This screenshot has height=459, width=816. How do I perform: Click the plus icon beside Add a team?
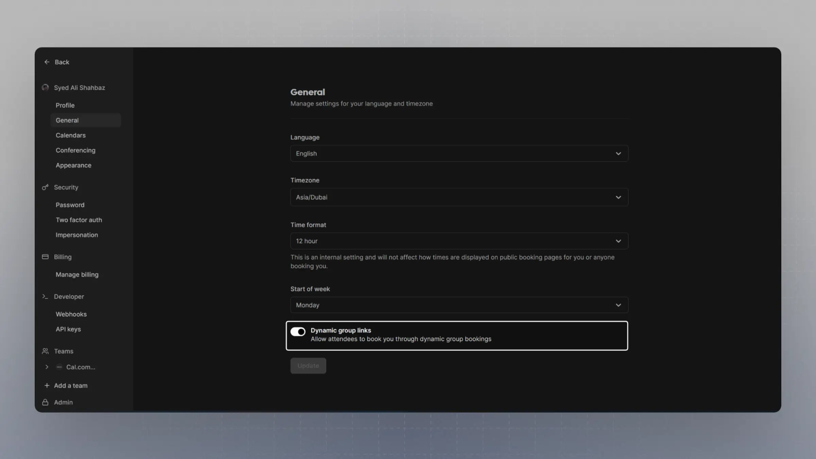click(x=47, y=386)
